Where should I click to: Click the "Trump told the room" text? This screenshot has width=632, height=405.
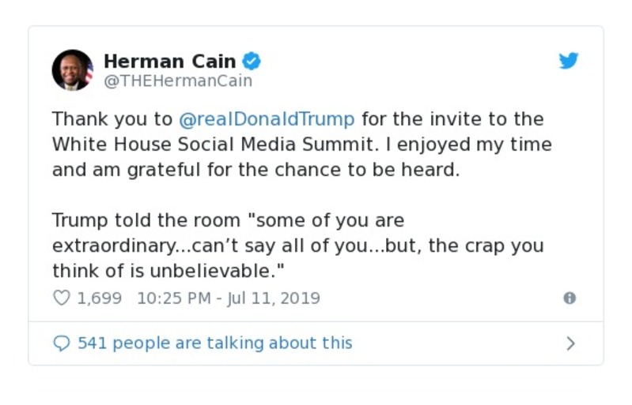click(149, 220)
